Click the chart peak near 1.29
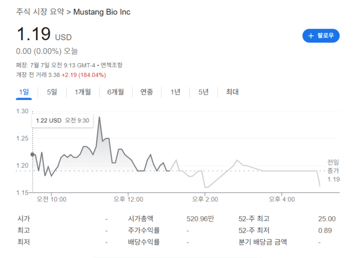Viewport: 361px width, 258px height. [99, 118]
